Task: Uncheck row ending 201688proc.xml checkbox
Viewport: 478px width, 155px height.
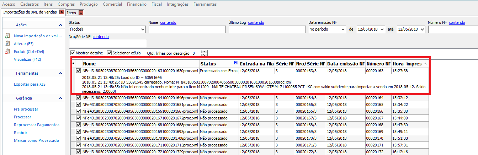Action: [x=78, y=125]
